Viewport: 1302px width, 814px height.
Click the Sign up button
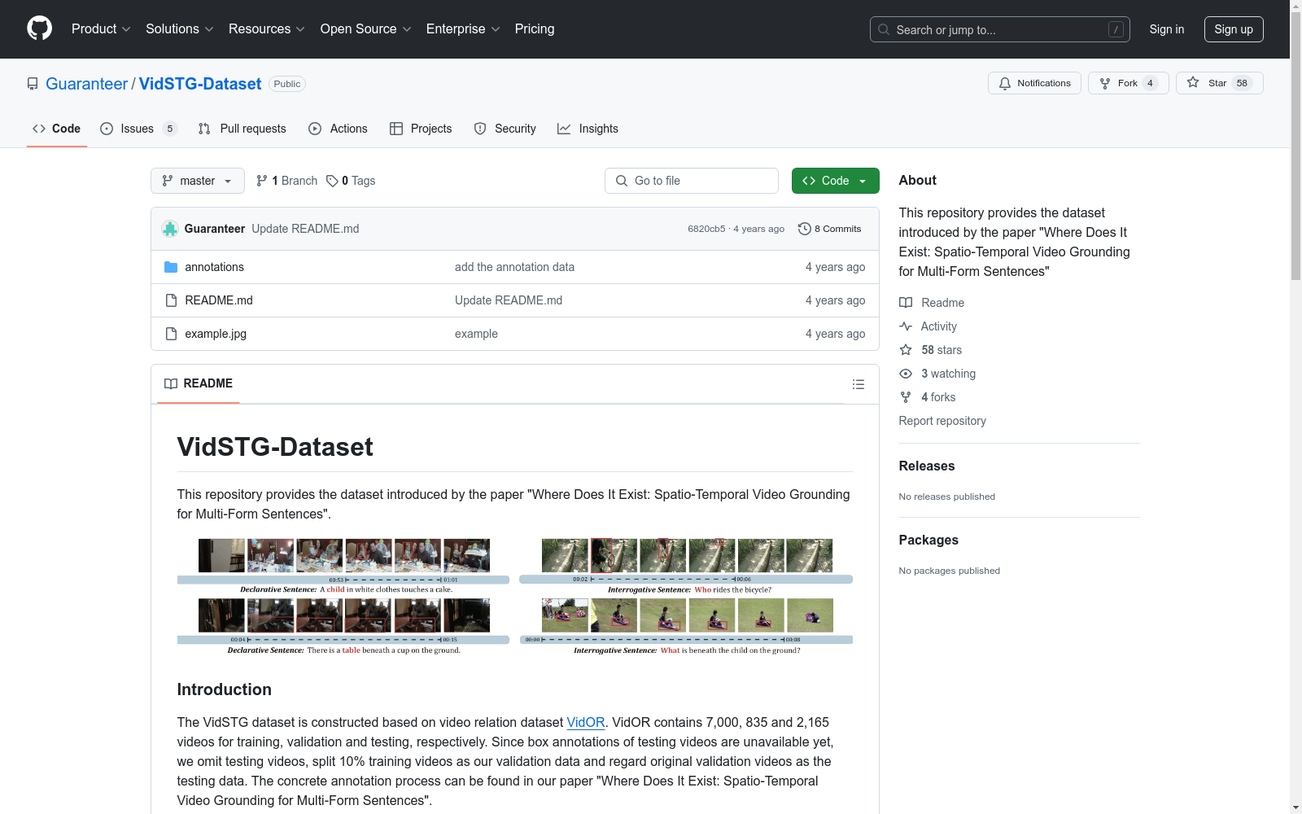click(x=1233, y=29)
